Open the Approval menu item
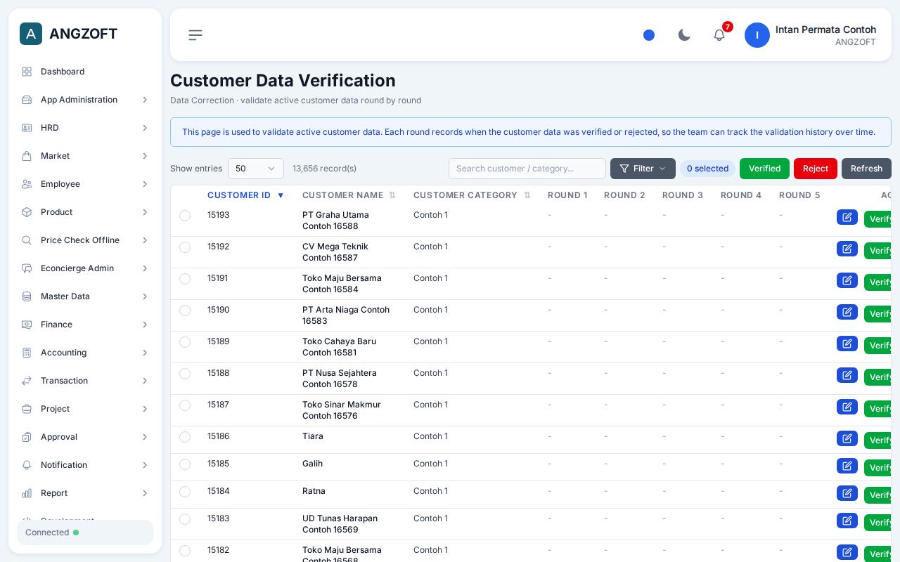Viewport: 900px width, 562px height. tap(85, 437)
